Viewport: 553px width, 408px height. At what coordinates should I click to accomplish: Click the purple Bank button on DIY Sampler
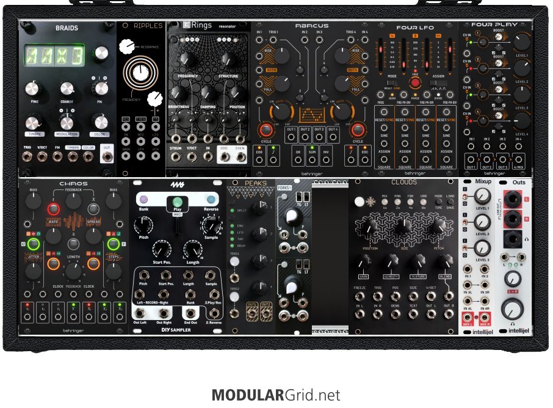143,200
